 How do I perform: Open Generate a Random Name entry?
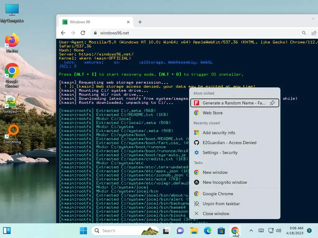click(235, 103)
